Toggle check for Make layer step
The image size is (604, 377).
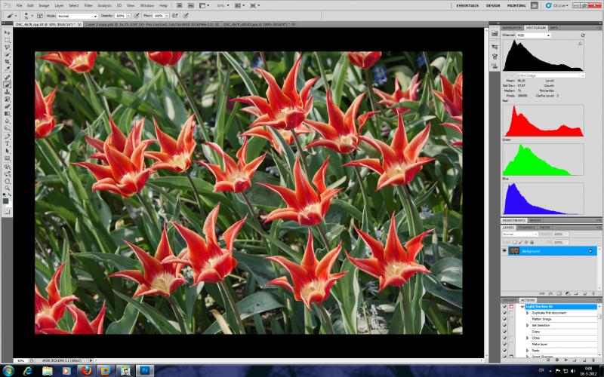[504, 345]
